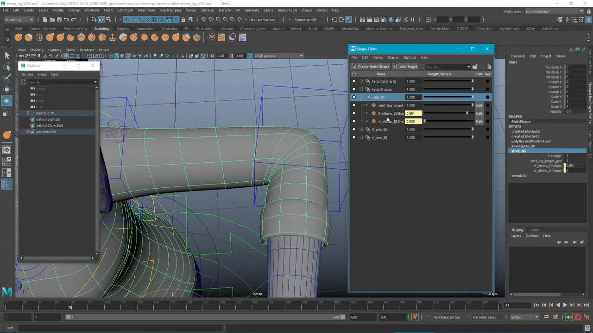Click the Play Forwards button
The image size is (593, 333).
pos(565,305)
